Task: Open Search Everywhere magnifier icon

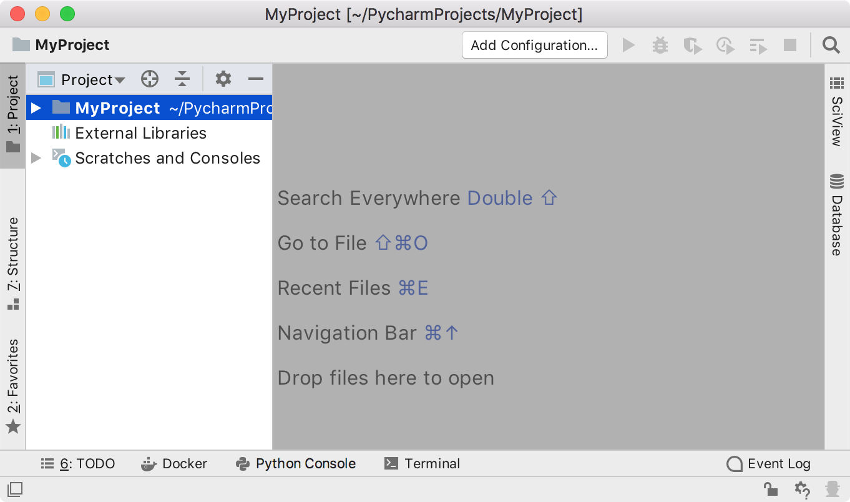Action: coord(831,45)
